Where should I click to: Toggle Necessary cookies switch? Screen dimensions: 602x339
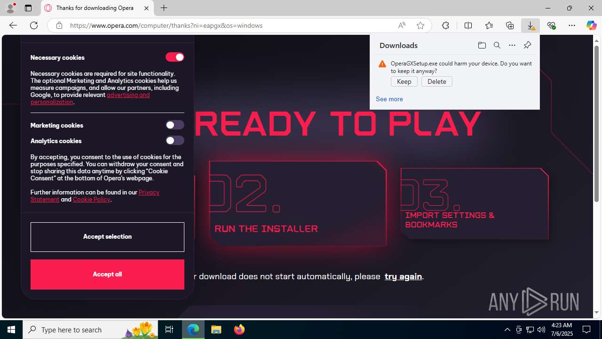175,57
